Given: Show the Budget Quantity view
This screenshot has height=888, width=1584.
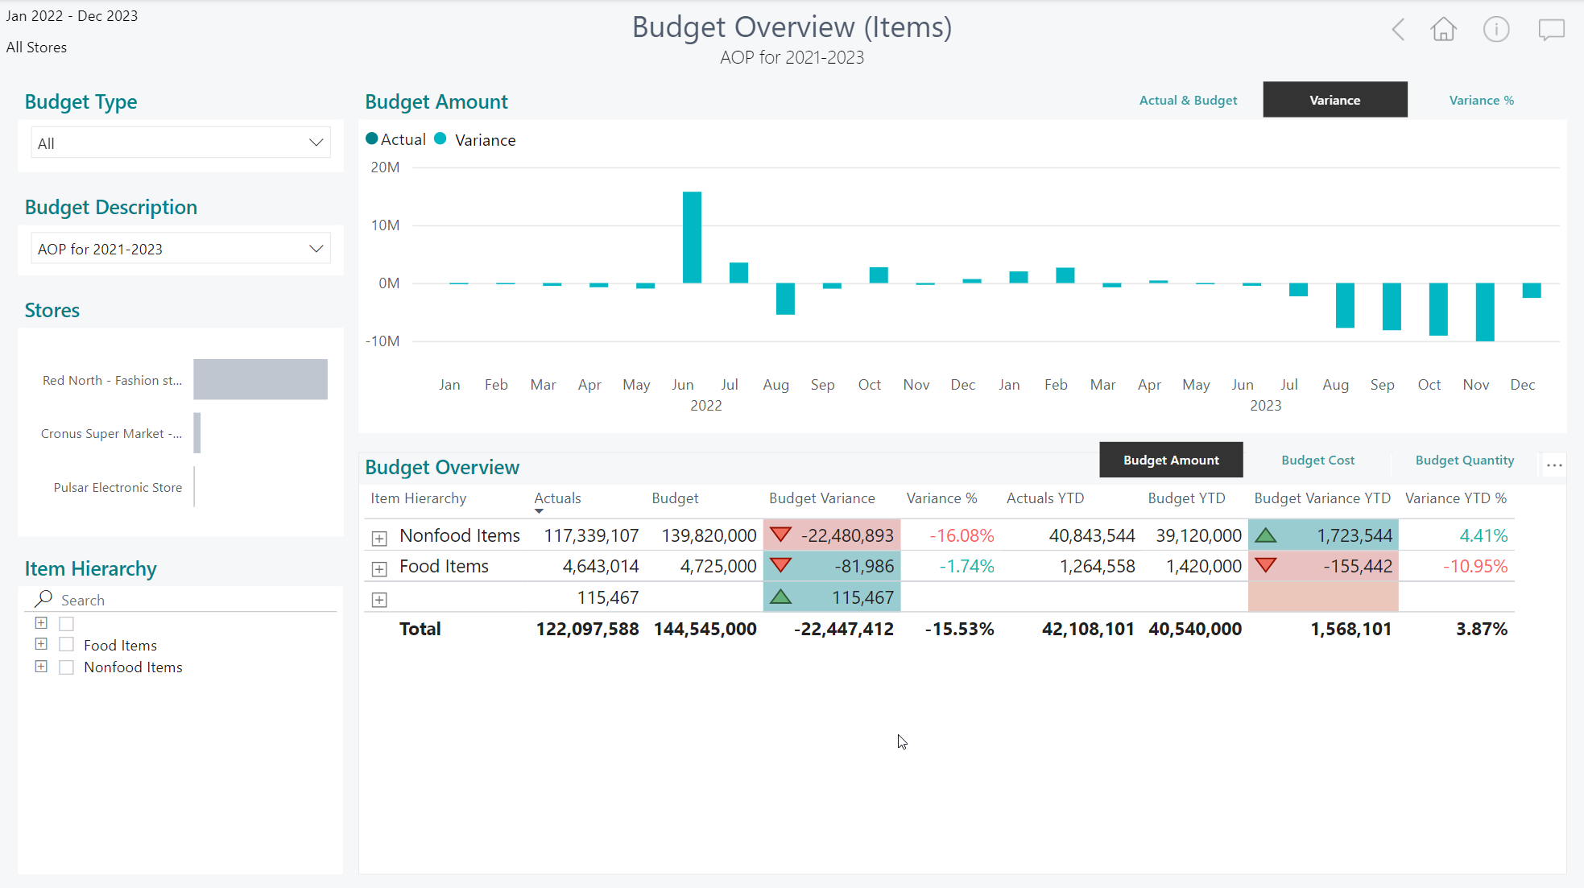Looking at the screenshot, I should 1464,460.
